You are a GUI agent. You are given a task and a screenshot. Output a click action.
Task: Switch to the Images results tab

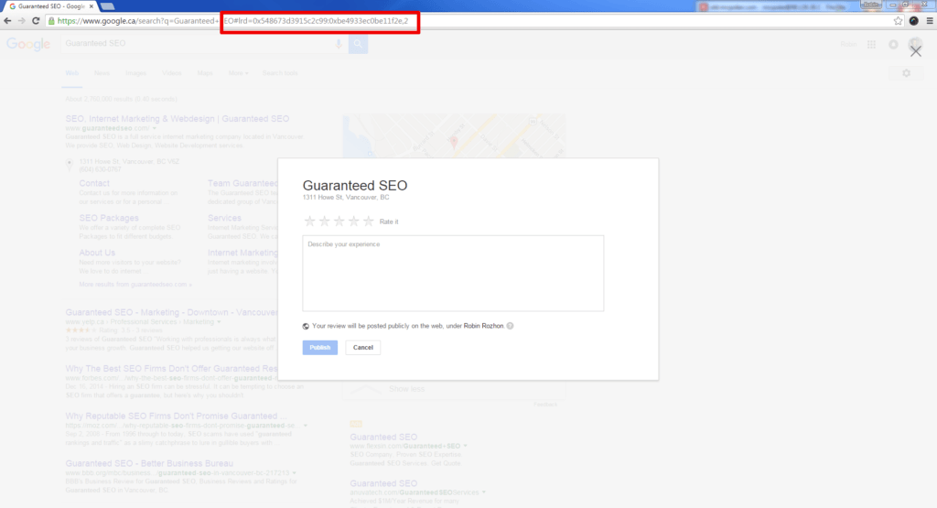click(x=135, y=73)
